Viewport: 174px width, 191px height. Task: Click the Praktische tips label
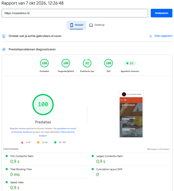(x=87, y=71)
